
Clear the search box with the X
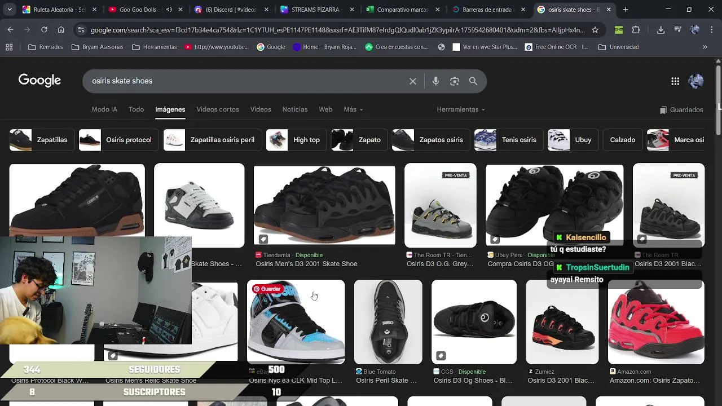(413, 81)
